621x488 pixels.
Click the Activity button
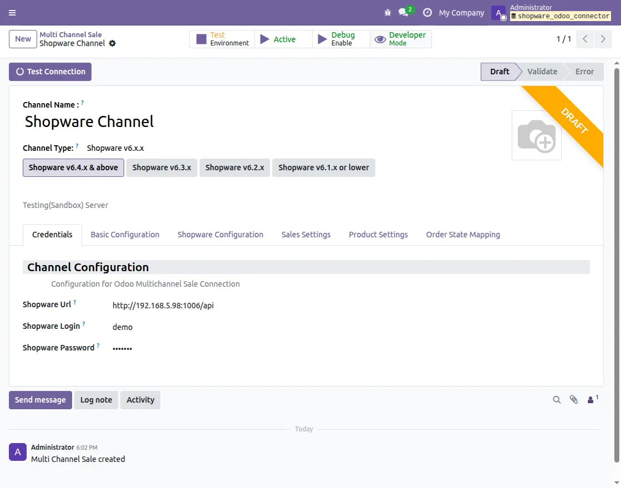tap(140, 400)
